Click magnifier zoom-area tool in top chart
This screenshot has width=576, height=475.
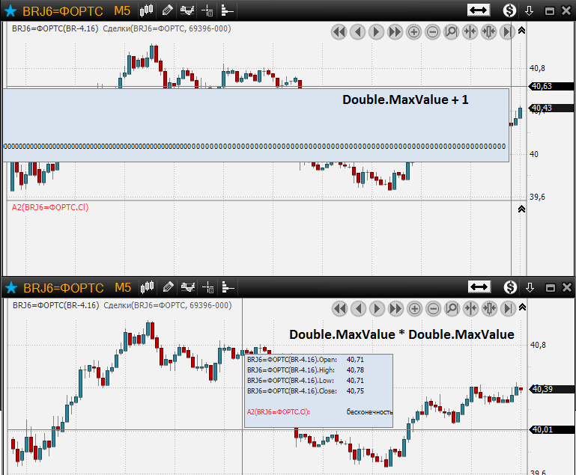click(451, 31)
